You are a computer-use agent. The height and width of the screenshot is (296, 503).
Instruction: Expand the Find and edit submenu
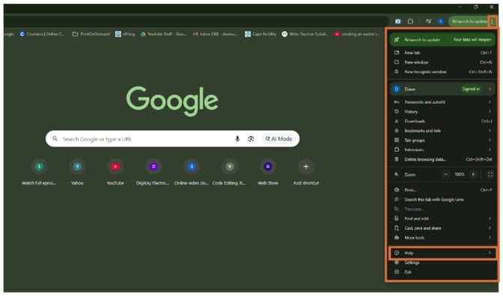[443, 219]
